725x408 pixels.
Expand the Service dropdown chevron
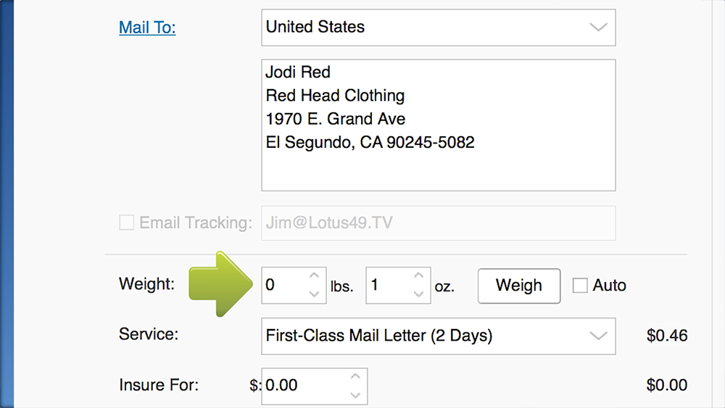(598, 336)
